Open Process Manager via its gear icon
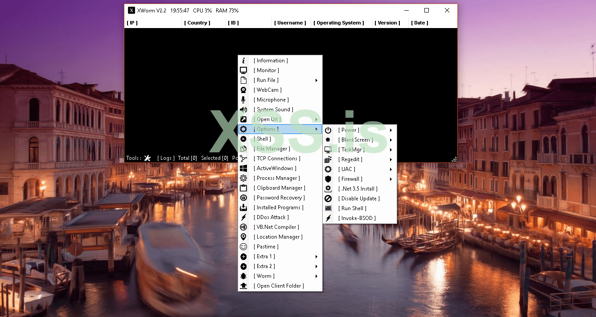 click(243, 178)
